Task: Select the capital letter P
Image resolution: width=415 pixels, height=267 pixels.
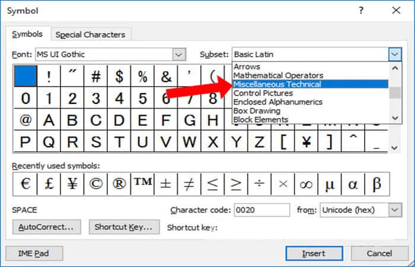Action: point(25,141)
